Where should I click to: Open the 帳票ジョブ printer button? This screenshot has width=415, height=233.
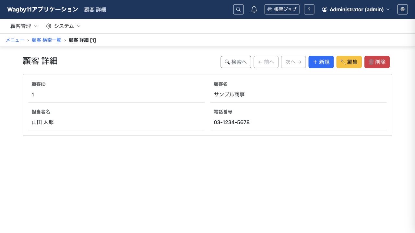pyautogui.click(x=282, y=9)
